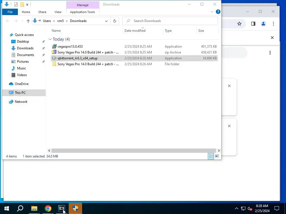This screenshot has width=286, height=214.
Task: Click the File folder type cell
Action: [x=172, y=64]
